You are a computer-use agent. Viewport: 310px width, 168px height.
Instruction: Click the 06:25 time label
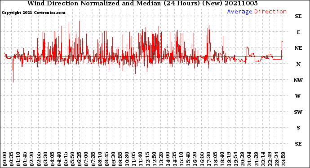coord(80,159)
